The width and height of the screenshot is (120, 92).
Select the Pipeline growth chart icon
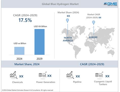pyautogui.click(x=70, y=75)
